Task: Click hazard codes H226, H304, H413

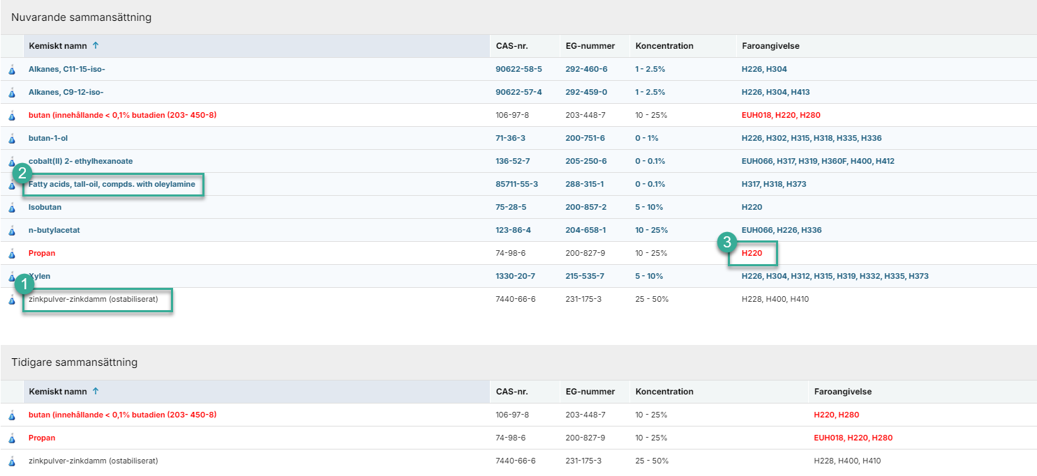Action: coord(776,93)
